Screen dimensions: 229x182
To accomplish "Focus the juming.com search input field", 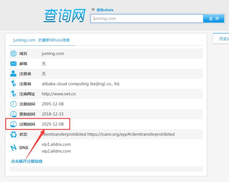I will click(147, 19).
